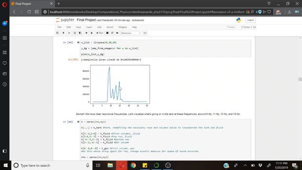Open the notification action center icon
The image size is (302, 170).
pyautogui.click(x=295, y=165)
